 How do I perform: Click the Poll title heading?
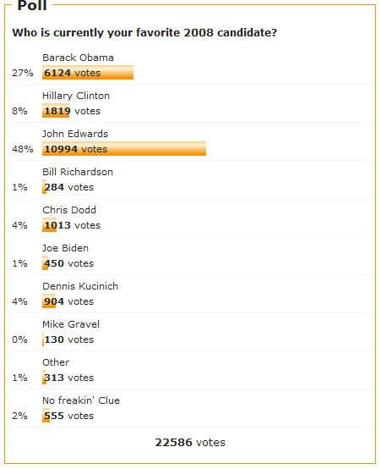tap(32, 5)
